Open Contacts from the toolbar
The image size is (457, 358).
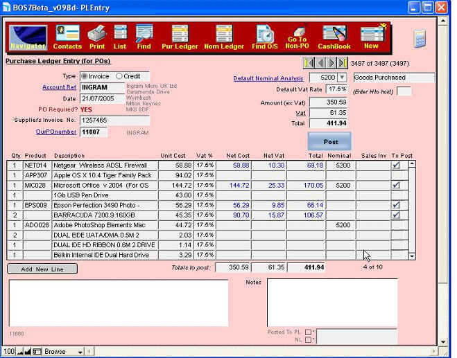[x=67, y=38]
